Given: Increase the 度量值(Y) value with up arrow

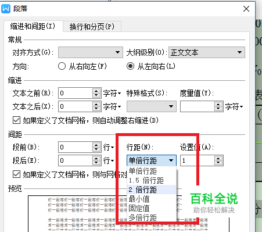Looking at the screenshot, I should (218, 104).
